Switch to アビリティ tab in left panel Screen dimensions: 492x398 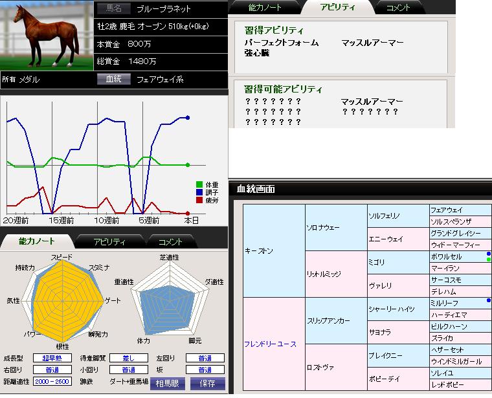point(109,242)
